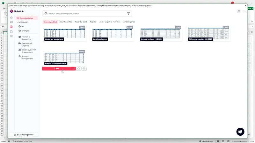Click the M user avatar
Viewport: 255px width, 143px height.
[x=238, y=11]
